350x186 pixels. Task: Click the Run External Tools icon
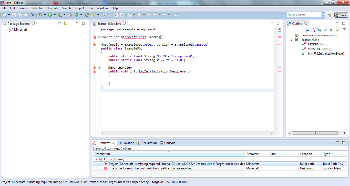click(x=59, y=15)
